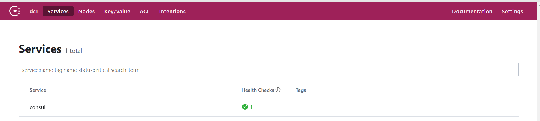Click the Health Checks info icon
540x121 pixels.
coord(278,90)
